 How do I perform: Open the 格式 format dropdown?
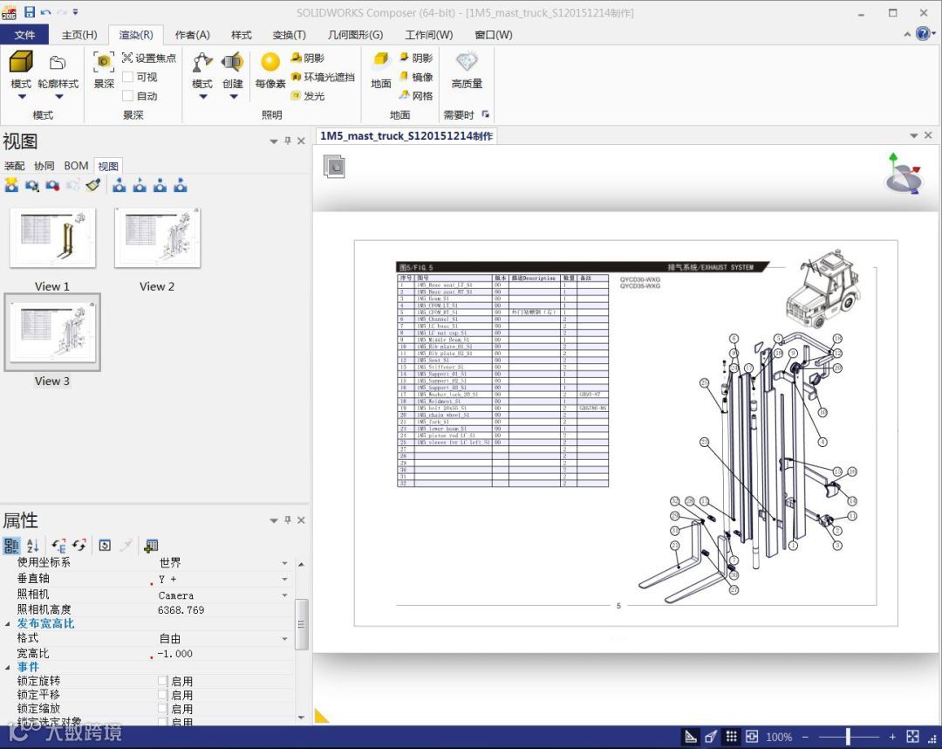[284, 639]
